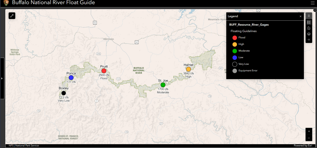Click the National Park Service arrowhead logo
The image size is (317, 148).
click(6, 2)
